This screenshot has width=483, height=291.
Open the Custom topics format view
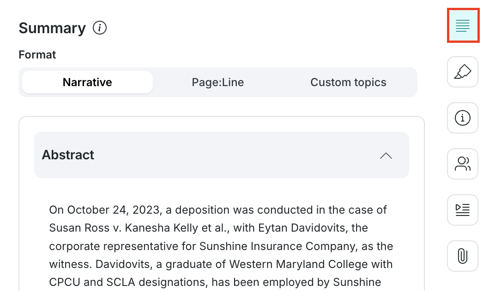point(348,82)
